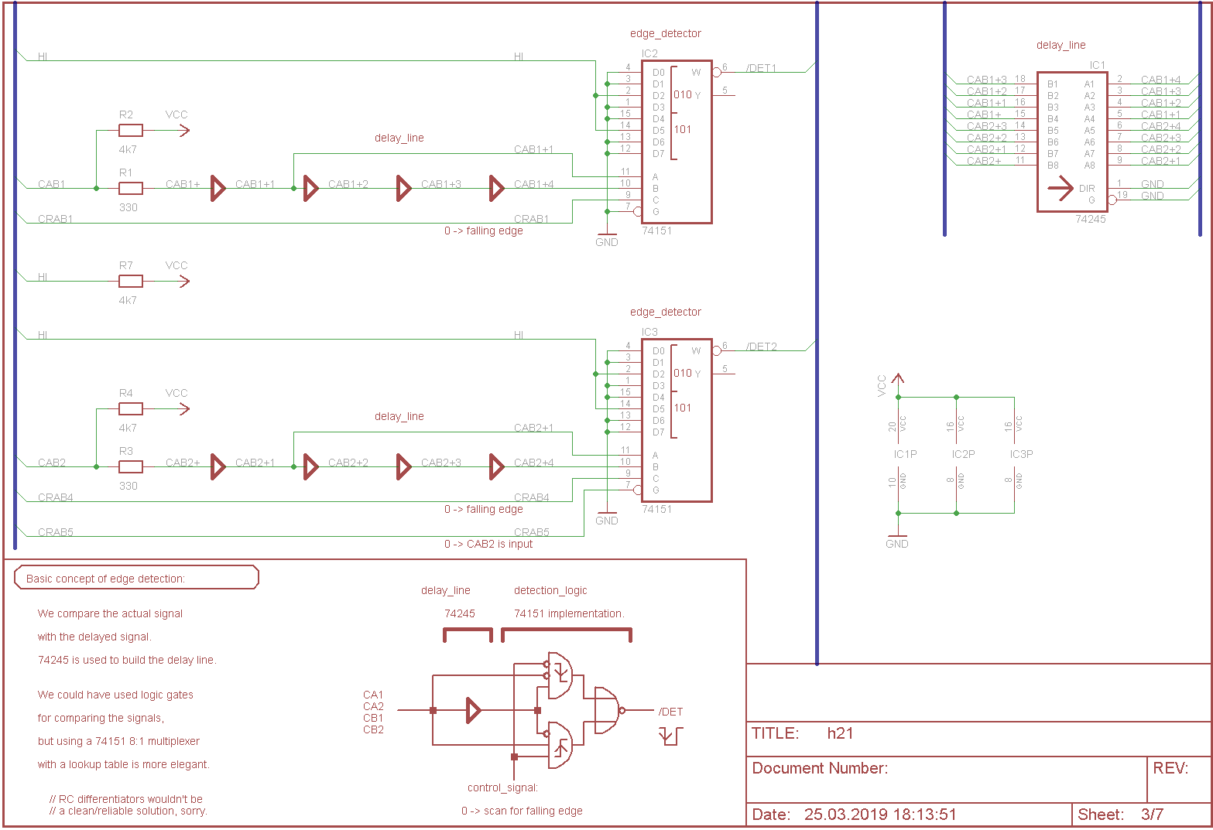The width and height of the screenshot is (1213, 830).
Task: Click the R4 4k7 resistor
Action: pyautogui.click(x=131, y=408)
